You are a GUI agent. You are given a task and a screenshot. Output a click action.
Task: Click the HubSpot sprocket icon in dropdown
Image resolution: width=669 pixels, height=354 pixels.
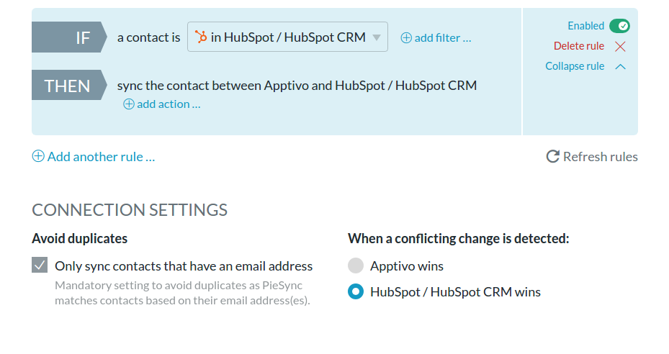coord(200,37)
